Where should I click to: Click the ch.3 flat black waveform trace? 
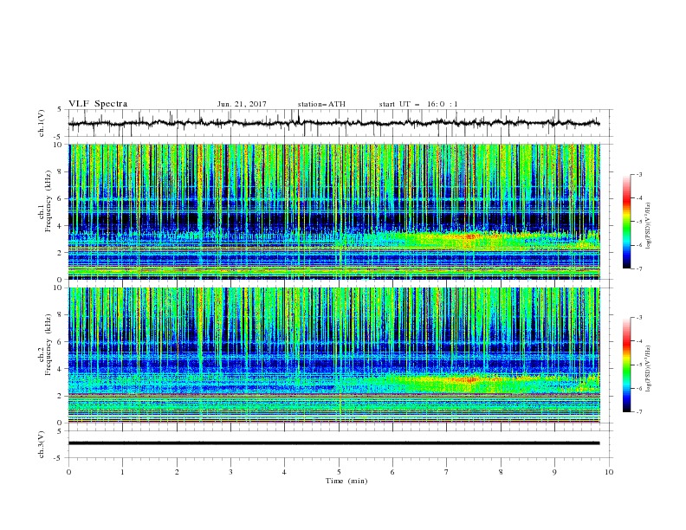click(333, 443)
